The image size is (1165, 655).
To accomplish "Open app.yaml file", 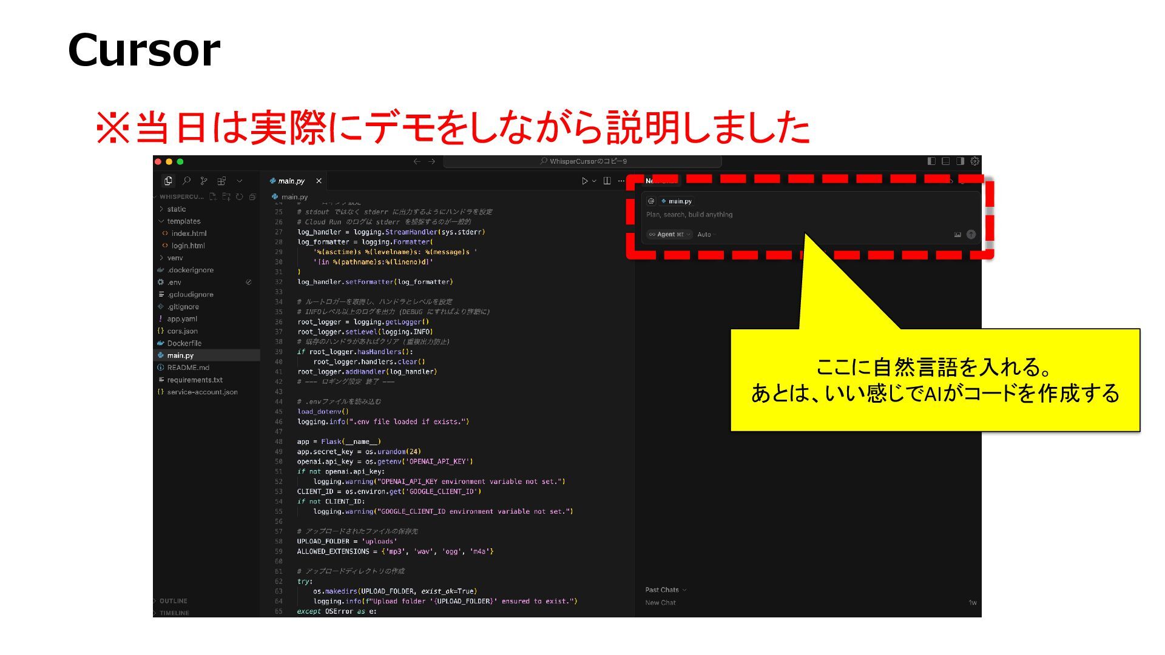I will pos(206,318).
